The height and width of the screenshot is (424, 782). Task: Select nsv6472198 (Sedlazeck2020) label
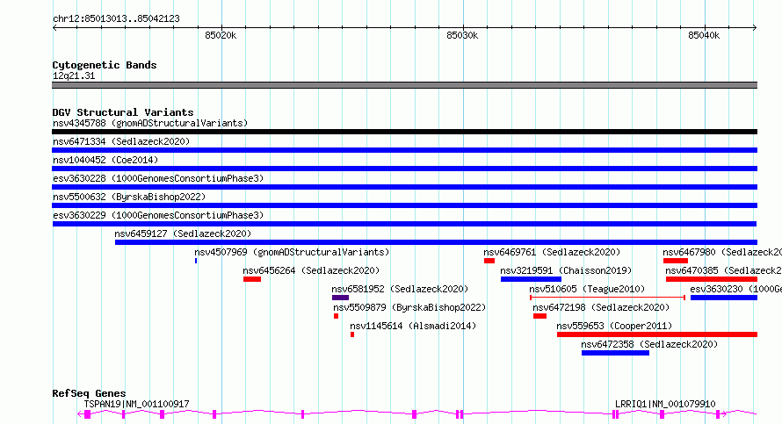tap(601, 307)
